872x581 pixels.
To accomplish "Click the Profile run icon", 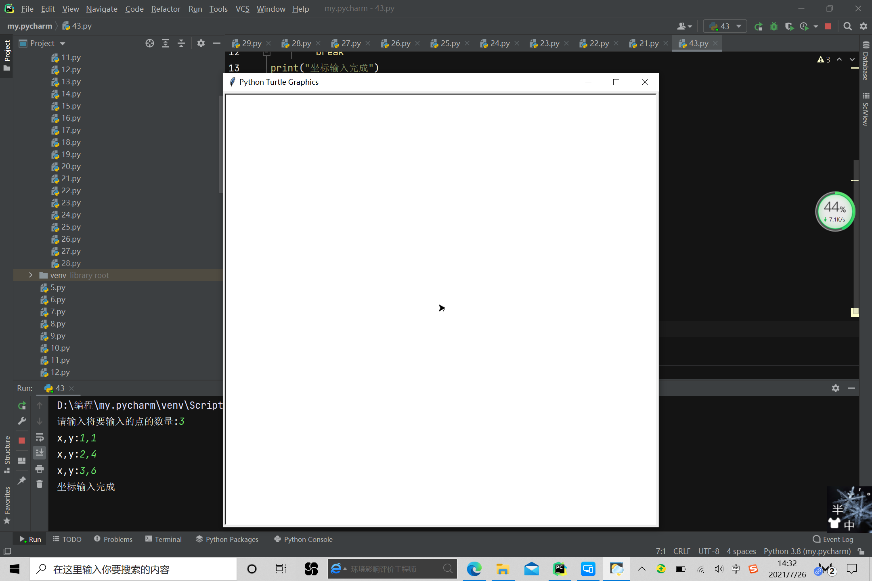I will click(x=804, y=27).
